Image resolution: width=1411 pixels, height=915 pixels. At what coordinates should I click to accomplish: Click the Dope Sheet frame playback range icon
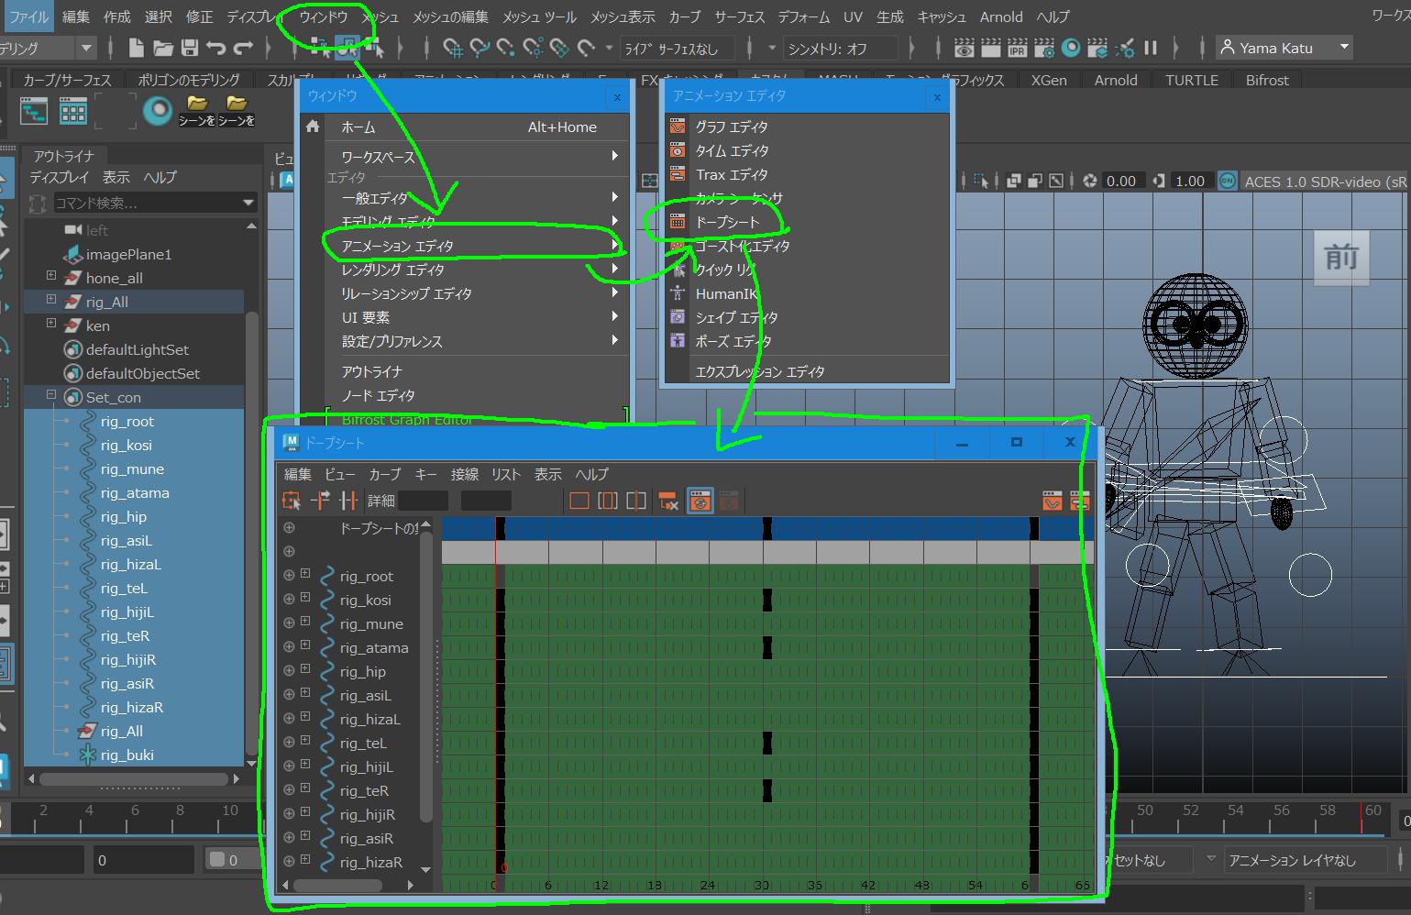[608, 501]
